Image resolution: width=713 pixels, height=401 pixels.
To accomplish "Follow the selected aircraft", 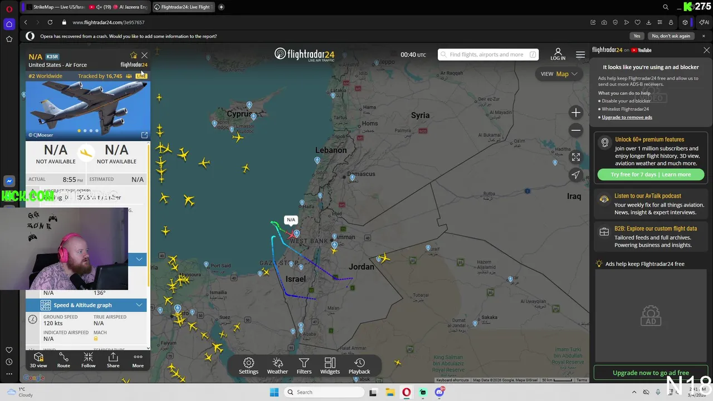I will (88, 360).
